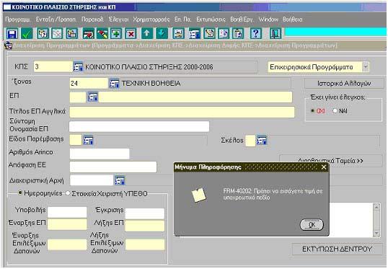Click the ΚΠΣ field containing 3
Image resolution: width=388 pixels, height=269 pixels.
point(53,67)
